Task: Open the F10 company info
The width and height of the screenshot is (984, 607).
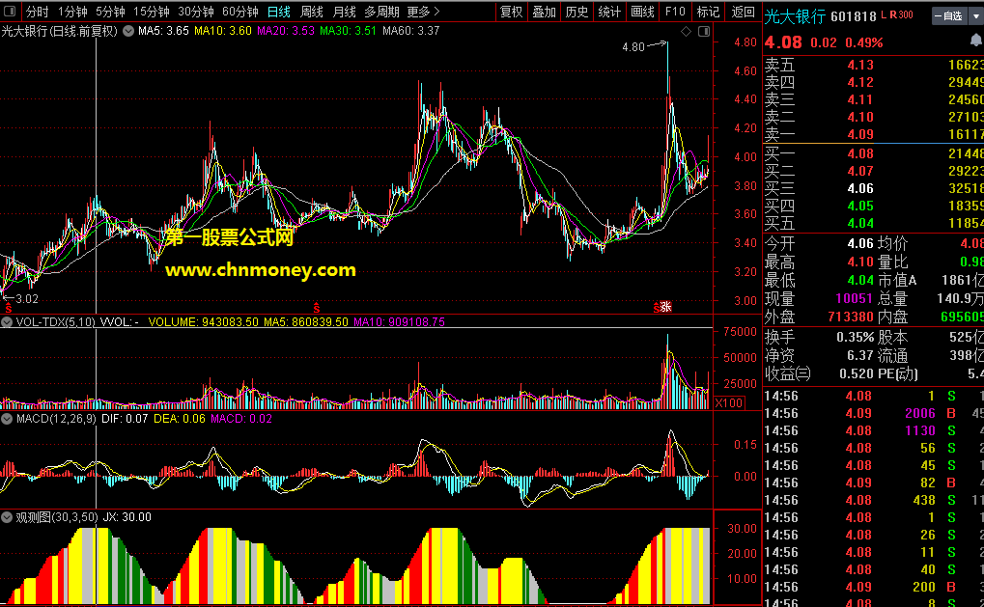Action: pyautogui.click(x=675, y=12)
